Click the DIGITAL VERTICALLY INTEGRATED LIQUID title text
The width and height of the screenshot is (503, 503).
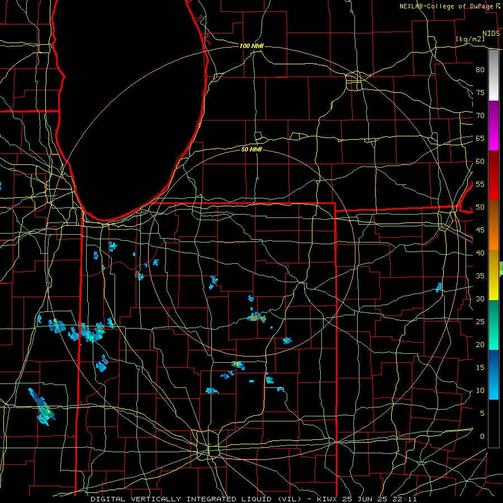tap(183, 499)
